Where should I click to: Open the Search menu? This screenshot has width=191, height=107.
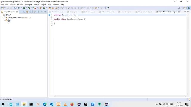pos(36,5)
